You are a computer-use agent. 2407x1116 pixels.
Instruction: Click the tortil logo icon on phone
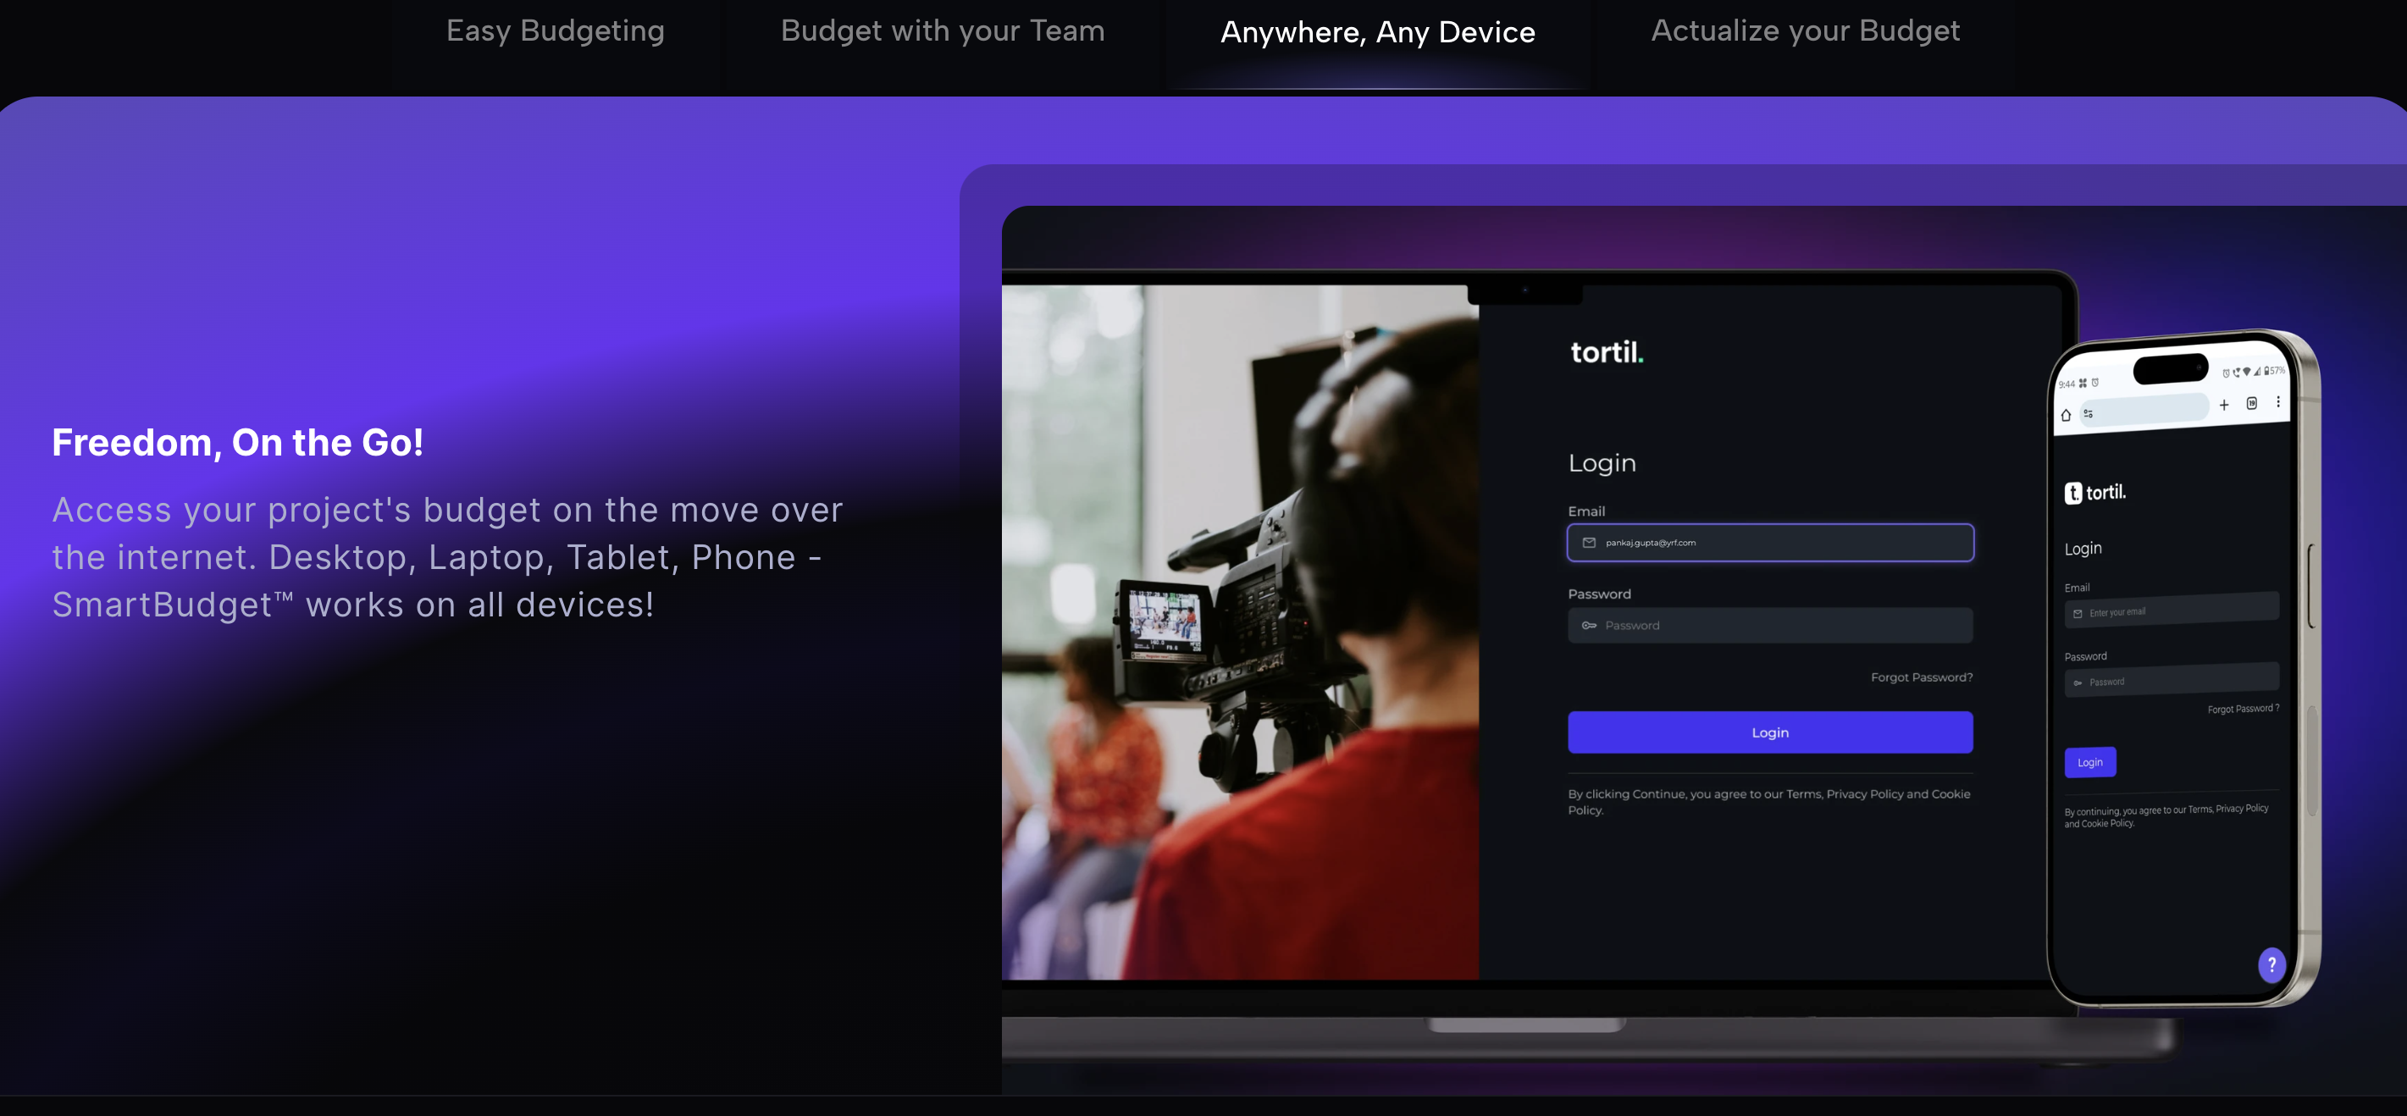click(2072, 493)
